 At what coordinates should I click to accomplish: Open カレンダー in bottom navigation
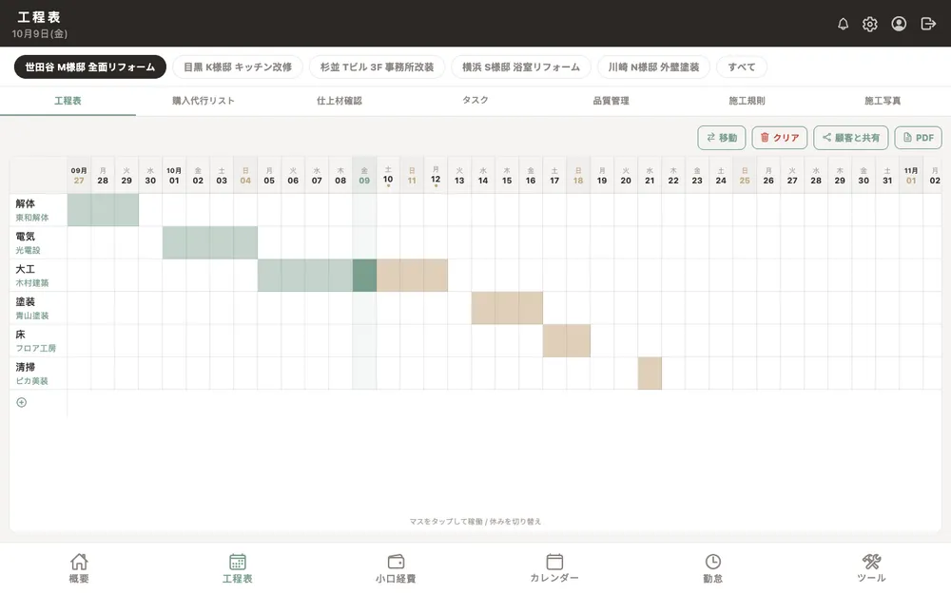pyautogui.click(x=554, y=568)
